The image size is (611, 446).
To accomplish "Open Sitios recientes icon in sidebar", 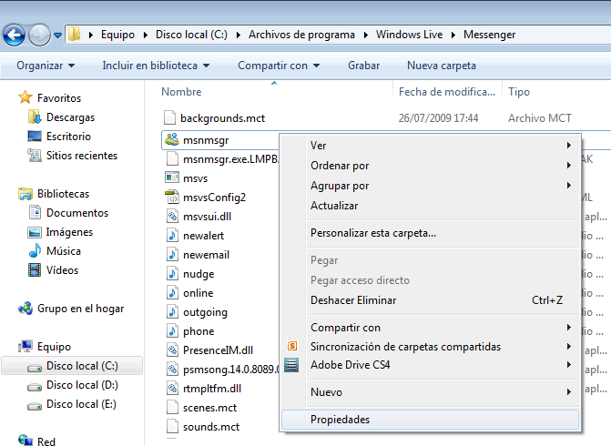I will (x=35, y=155).
